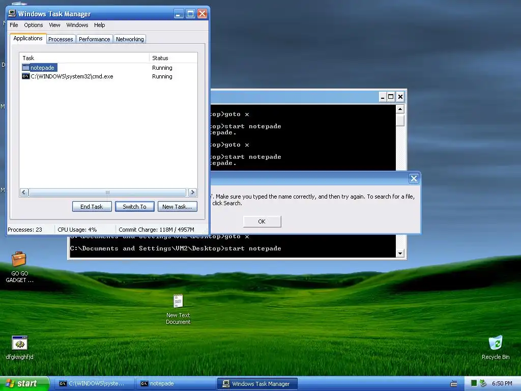This screenshot has height=391, width=521.
Task: Switch to the Performance tab
Action: tap(94, 39)
